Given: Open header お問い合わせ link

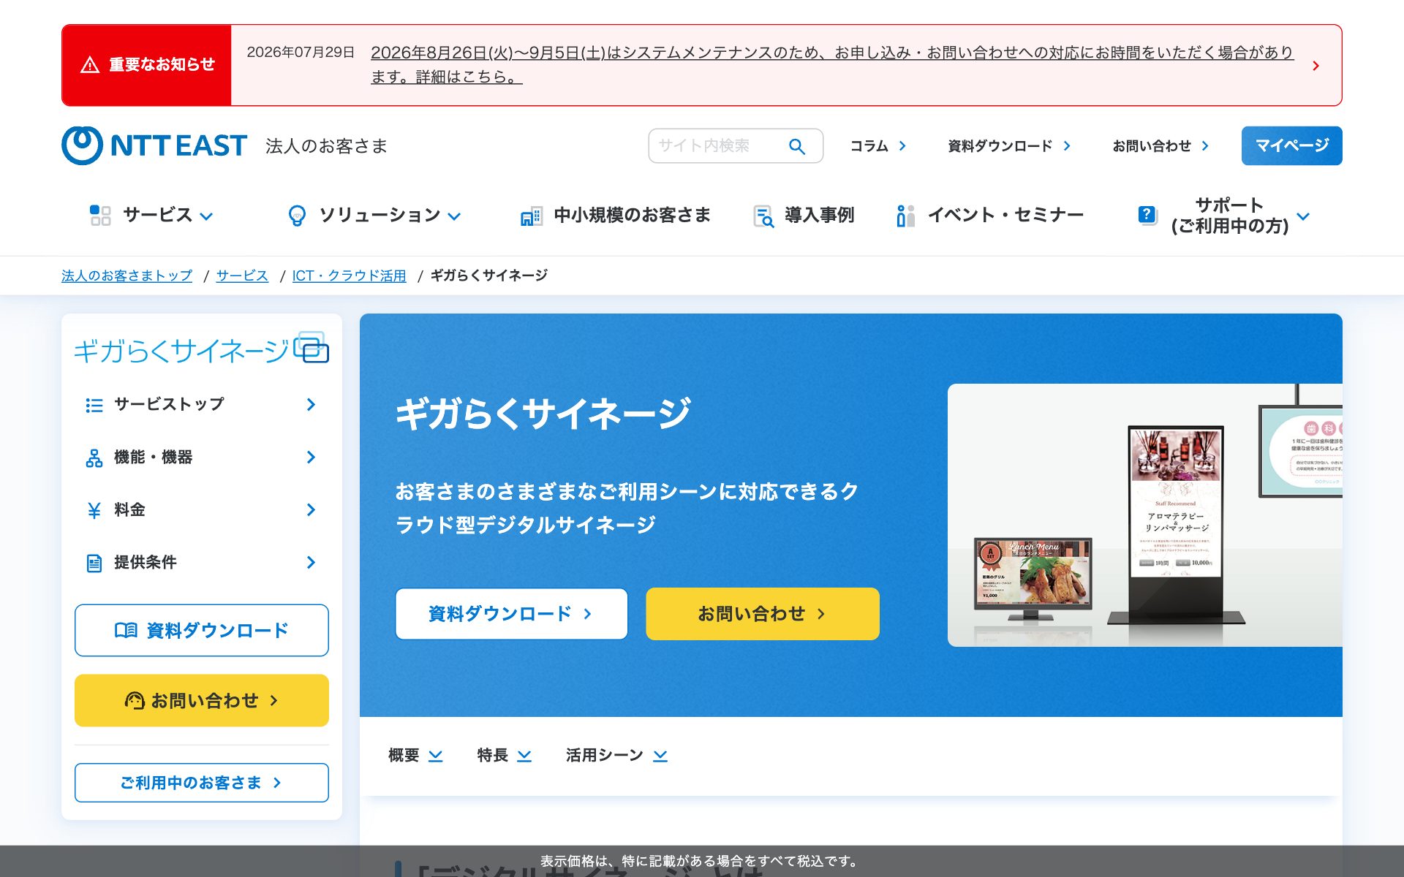Looking at the screenshot, I should point(1160,146).
